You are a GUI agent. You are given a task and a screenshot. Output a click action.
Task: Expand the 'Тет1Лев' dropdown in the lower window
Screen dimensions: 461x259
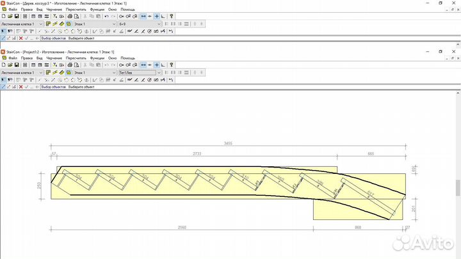point(159,73)
